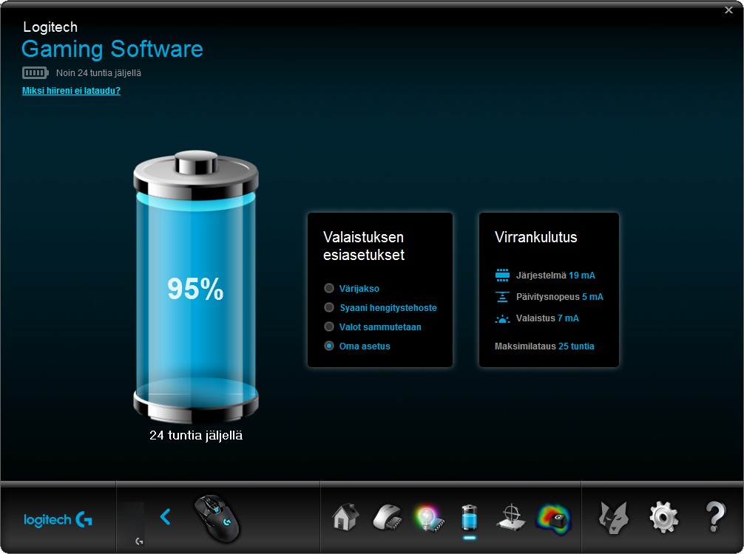Click the 'Virrankulutus' panel heading
This screenshot has height=554, width=744.
[x=535, y=237]
